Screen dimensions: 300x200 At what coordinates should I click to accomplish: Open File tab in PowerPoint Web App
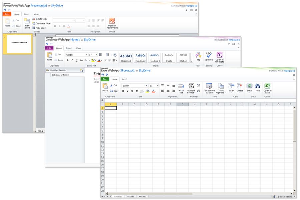pos(7,14)
